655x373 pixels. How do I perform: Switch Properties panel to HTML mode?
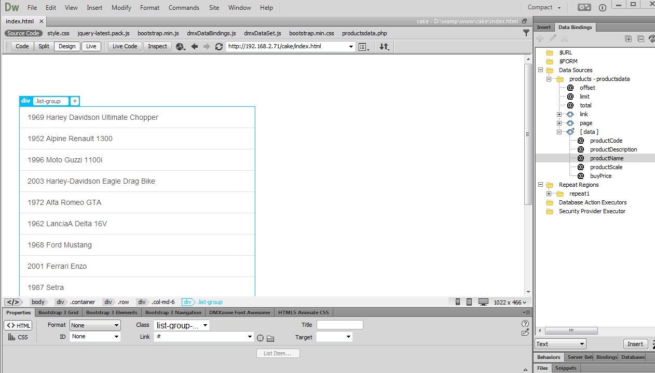coord(18,325)
